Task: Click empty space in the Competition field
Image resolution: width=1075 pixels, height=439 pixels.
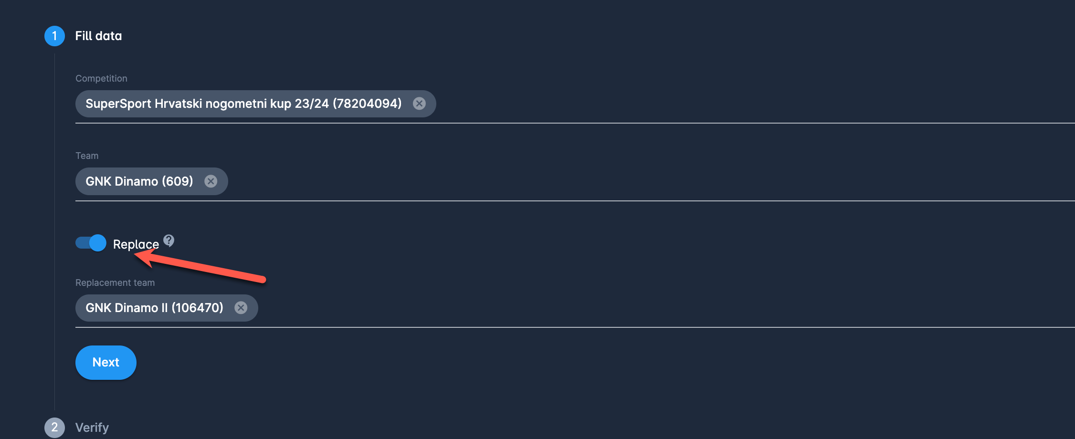Action: pos(716,104)
